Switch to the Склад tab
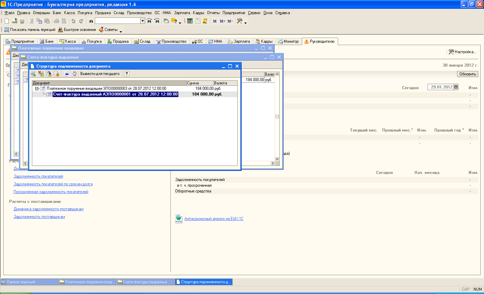This screenshot has height=294, width=484. click(x=142, y=41)
